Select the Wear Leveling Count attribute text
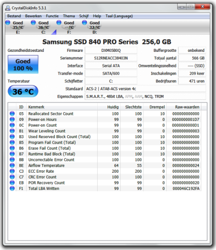 (47, 131)
